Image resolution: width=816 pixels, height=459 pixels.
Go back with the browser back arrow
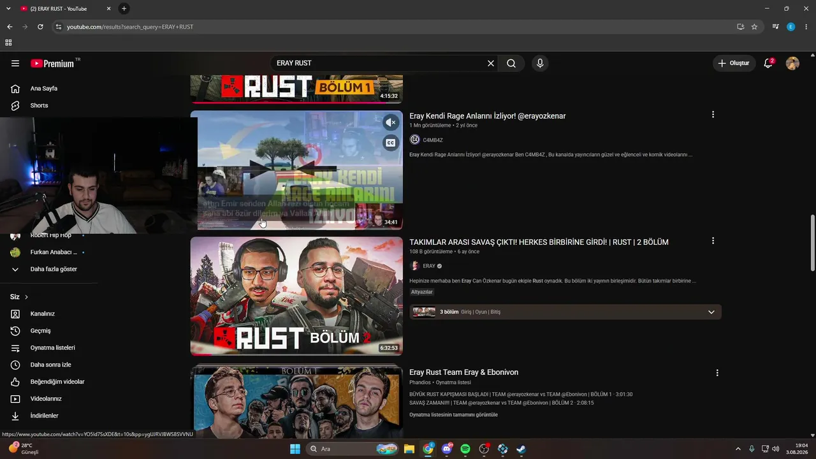pyautogui.click(x=10, y=27)
